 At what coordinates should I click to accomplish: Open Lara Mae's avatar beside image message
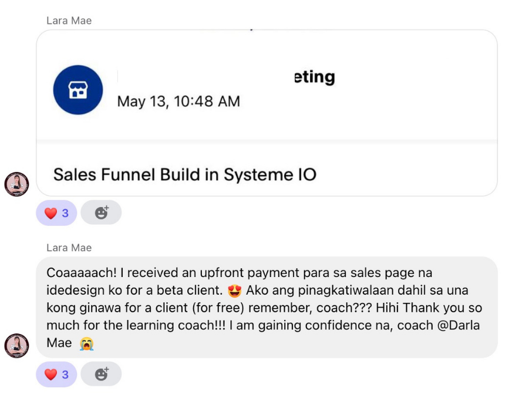pos(16,184)
